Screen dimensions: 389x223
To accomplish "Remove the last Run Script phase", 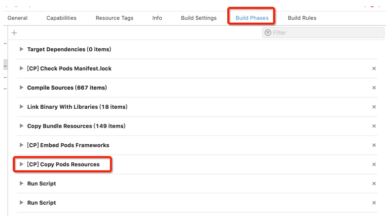I will pos(374,203).
